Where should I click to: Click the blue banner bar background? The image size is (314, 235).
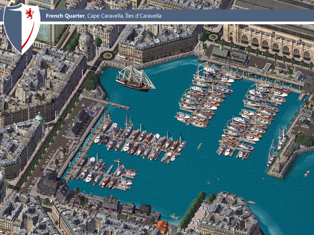pyautogui.click(x=176, y=15)
